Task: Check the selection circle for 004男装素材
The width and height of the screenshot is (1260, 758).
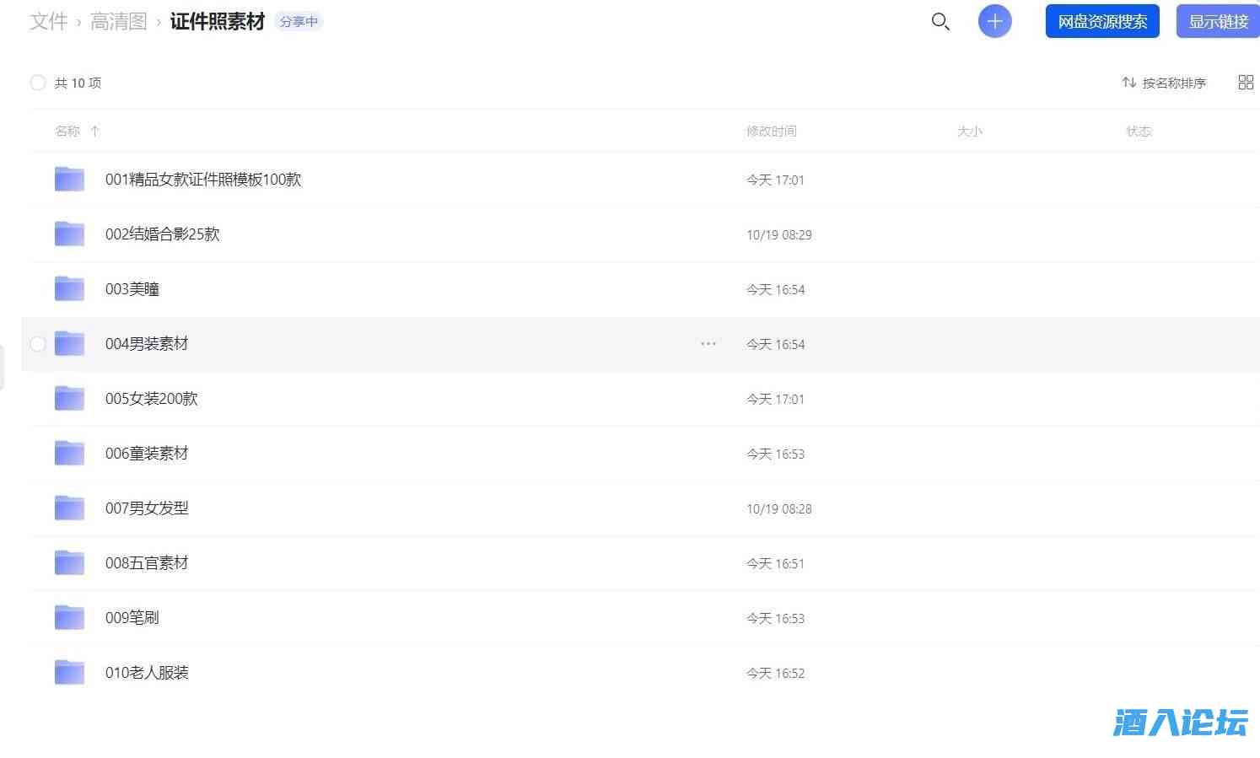Action: point(38,344)
